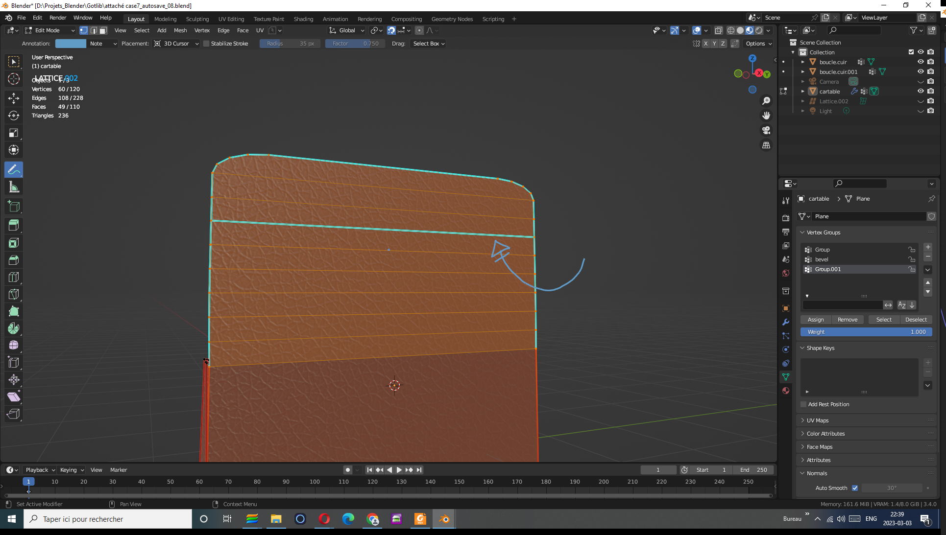The image size is (946, 535).
Task: Expand the UV Maps panel
Action: pos(866,420)
